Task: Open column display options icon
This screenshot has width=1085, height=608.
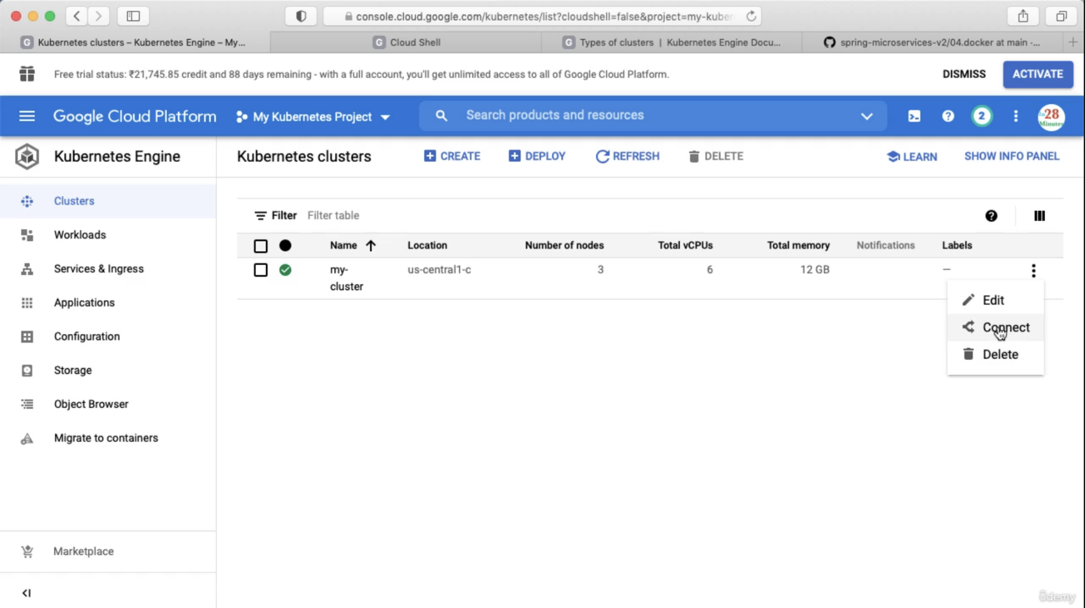Action: tap(1040, 216)
